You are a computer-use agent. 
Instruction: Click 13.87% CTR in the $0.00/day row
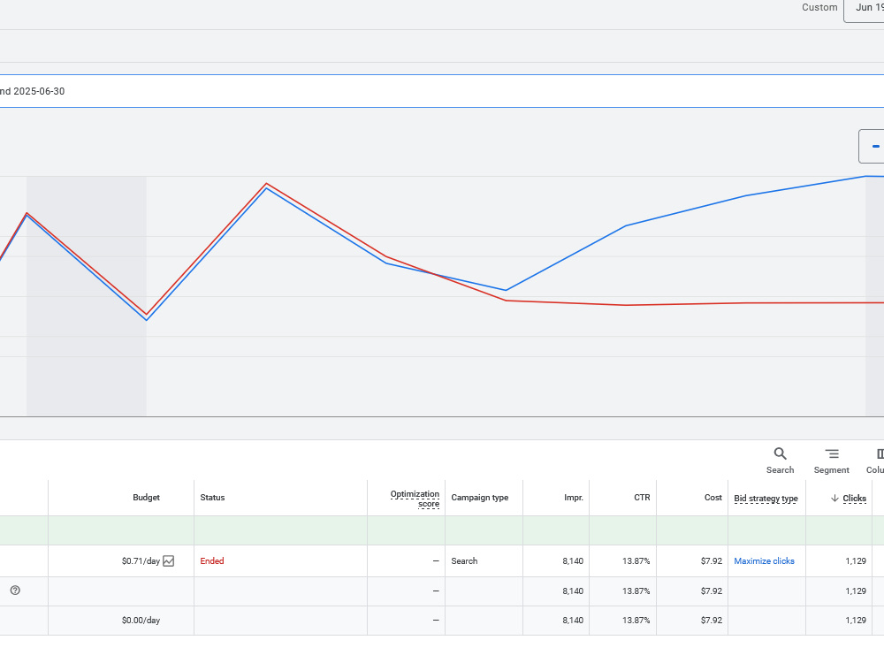coord(636,621)
